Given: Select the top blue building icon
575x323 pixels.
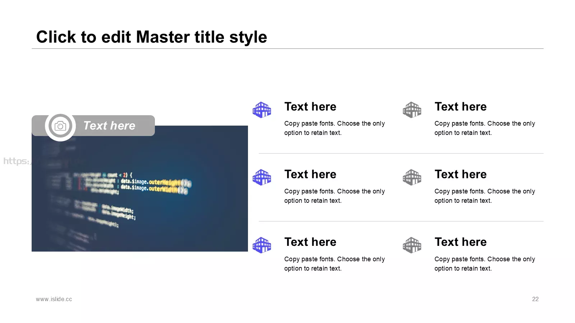Looking at the screenshot, I should [262, 110].
